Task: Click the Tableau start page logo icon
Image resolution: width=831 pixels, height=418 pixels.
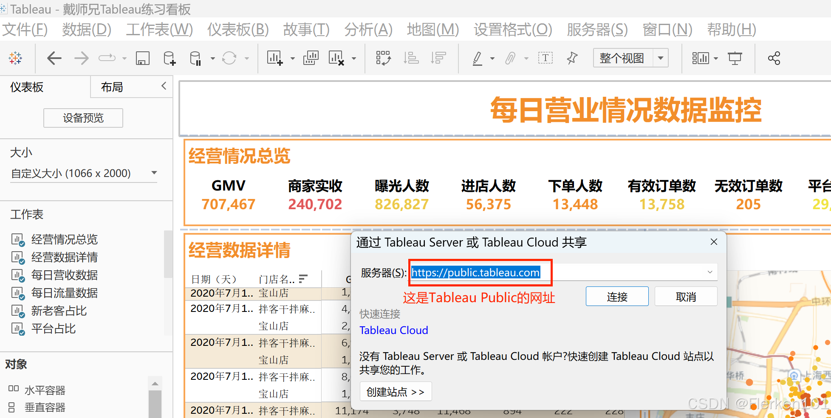Action: (x=15, y=58)
